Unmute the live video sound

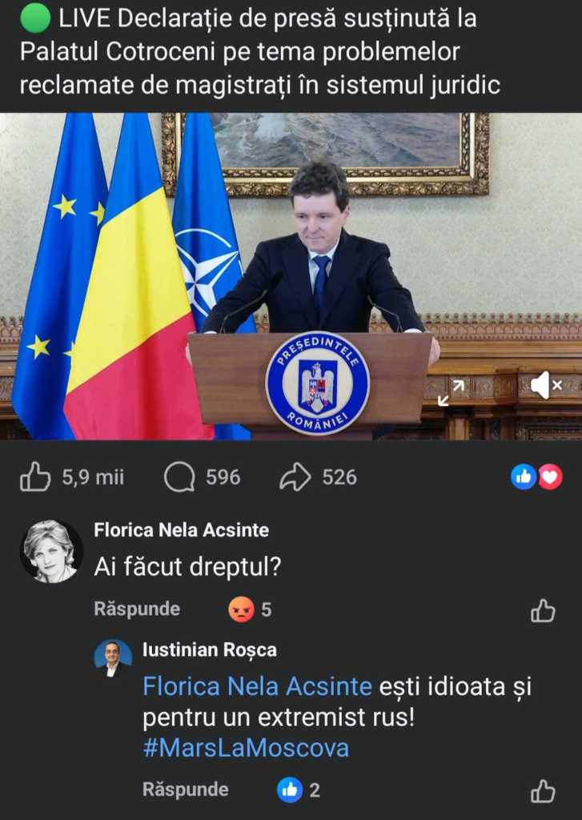click(546, 386)
